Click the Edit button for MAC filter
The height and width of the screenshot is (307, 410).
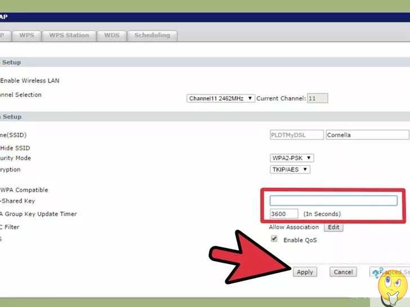(x=333, y=227)
